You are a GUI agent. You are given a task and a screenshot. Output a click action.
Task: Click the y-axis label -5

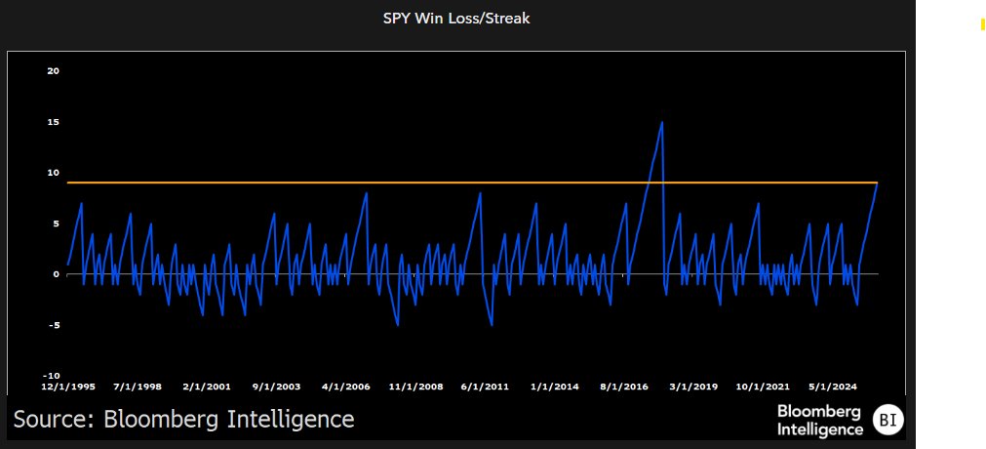[54, 326]
